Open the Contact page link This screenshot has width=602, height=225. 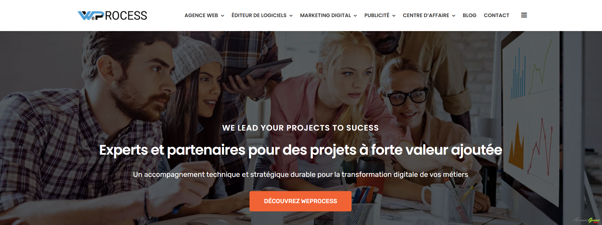click(496, 15)
